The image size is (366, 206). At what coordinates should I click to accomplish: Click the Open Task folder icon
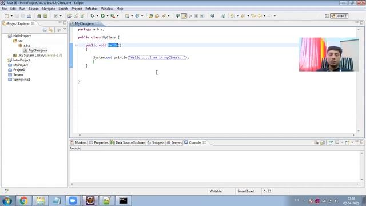(x=157, y=16)
